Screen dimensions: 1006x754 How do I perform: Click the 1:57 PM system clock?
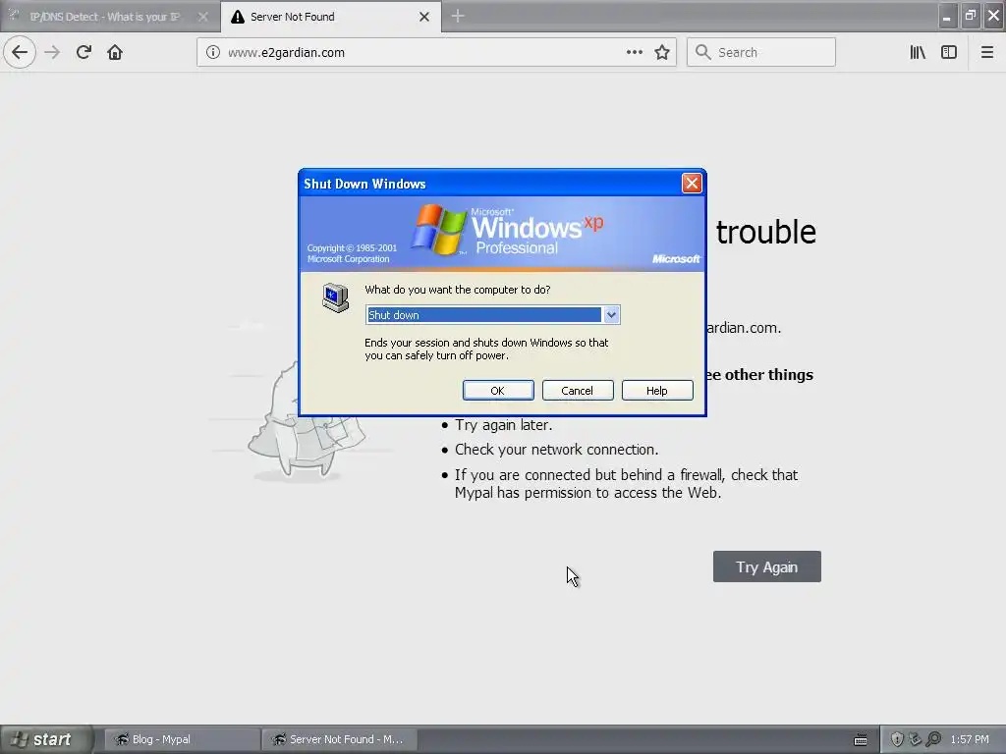click(x=970, y=739)
